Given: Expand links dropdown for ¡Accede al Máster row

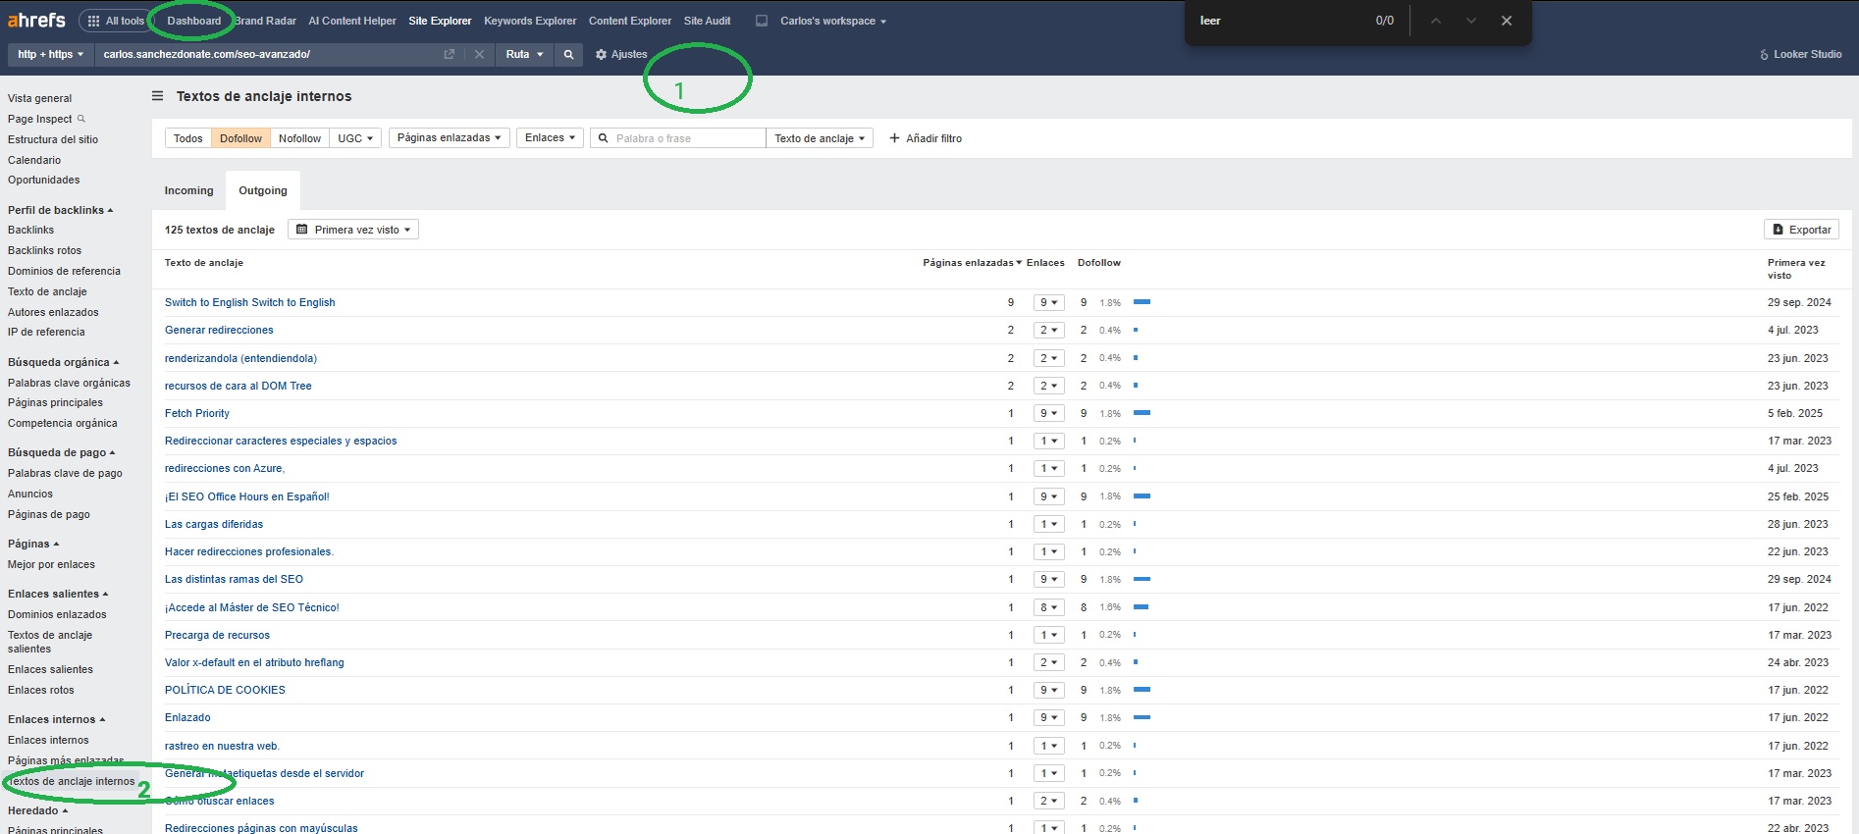Looking at the screenshot, I should tap(1048, 607).
